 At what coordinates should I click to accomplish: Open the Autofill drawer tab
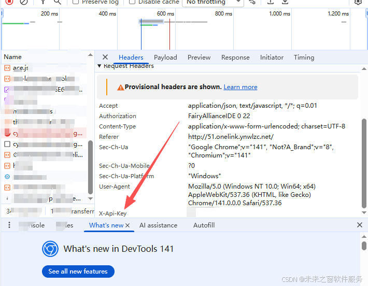point(204,225)
